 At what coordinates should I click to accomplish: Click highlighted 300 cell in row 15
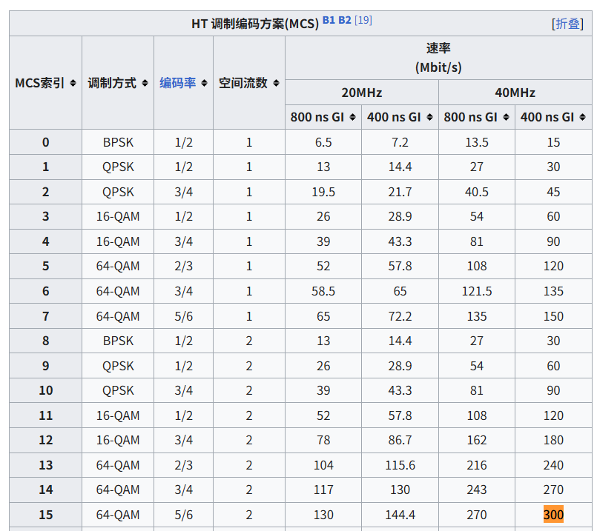click(x=553, y=515)
